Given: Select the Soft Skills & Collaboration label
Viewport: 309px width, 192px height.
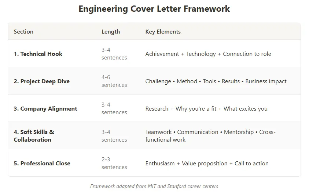Looking at the screenshot, I should click(34, 136).
